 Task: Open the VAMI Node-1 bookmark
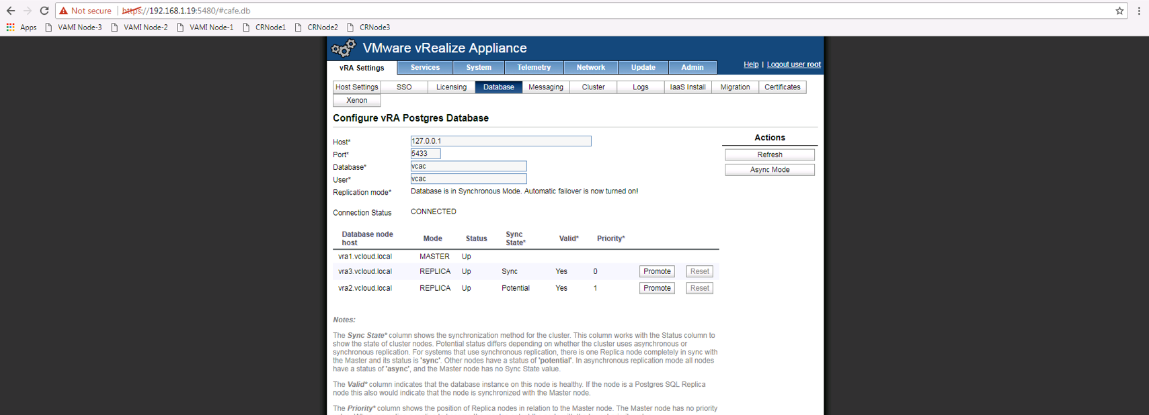(205, 28)
